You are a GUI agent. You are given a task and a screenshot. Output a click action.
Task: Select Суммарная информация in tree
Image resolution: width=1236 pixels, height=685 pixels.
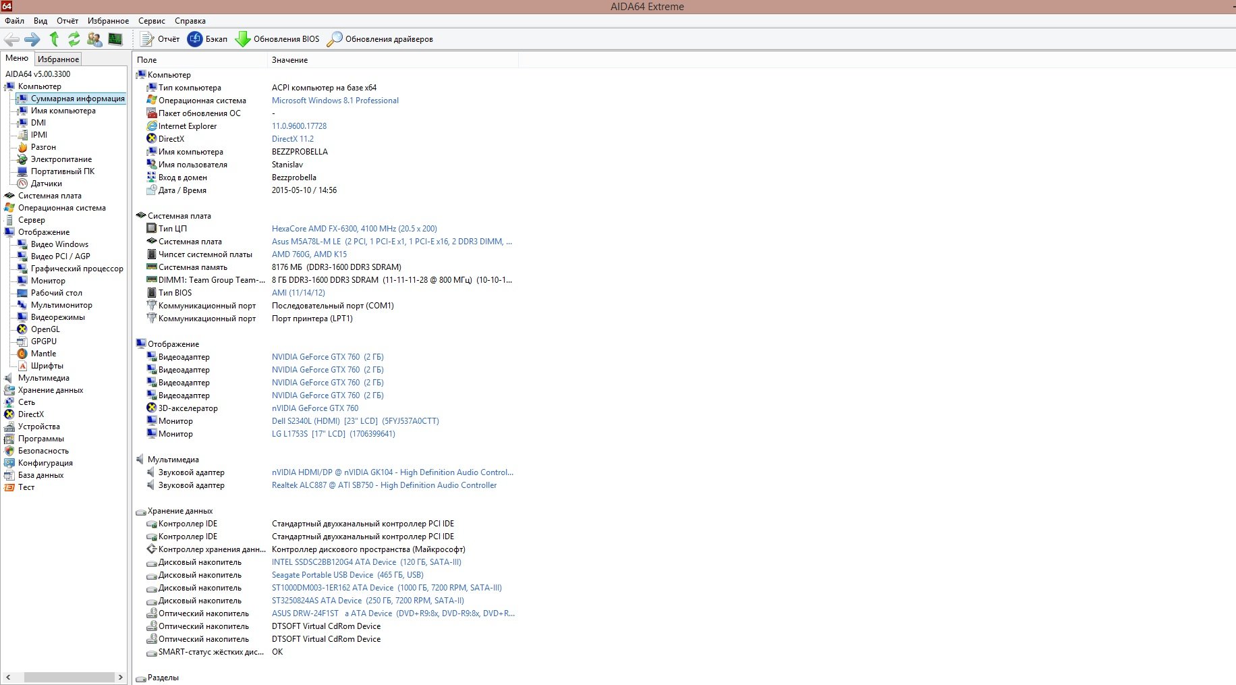[78, 99]
